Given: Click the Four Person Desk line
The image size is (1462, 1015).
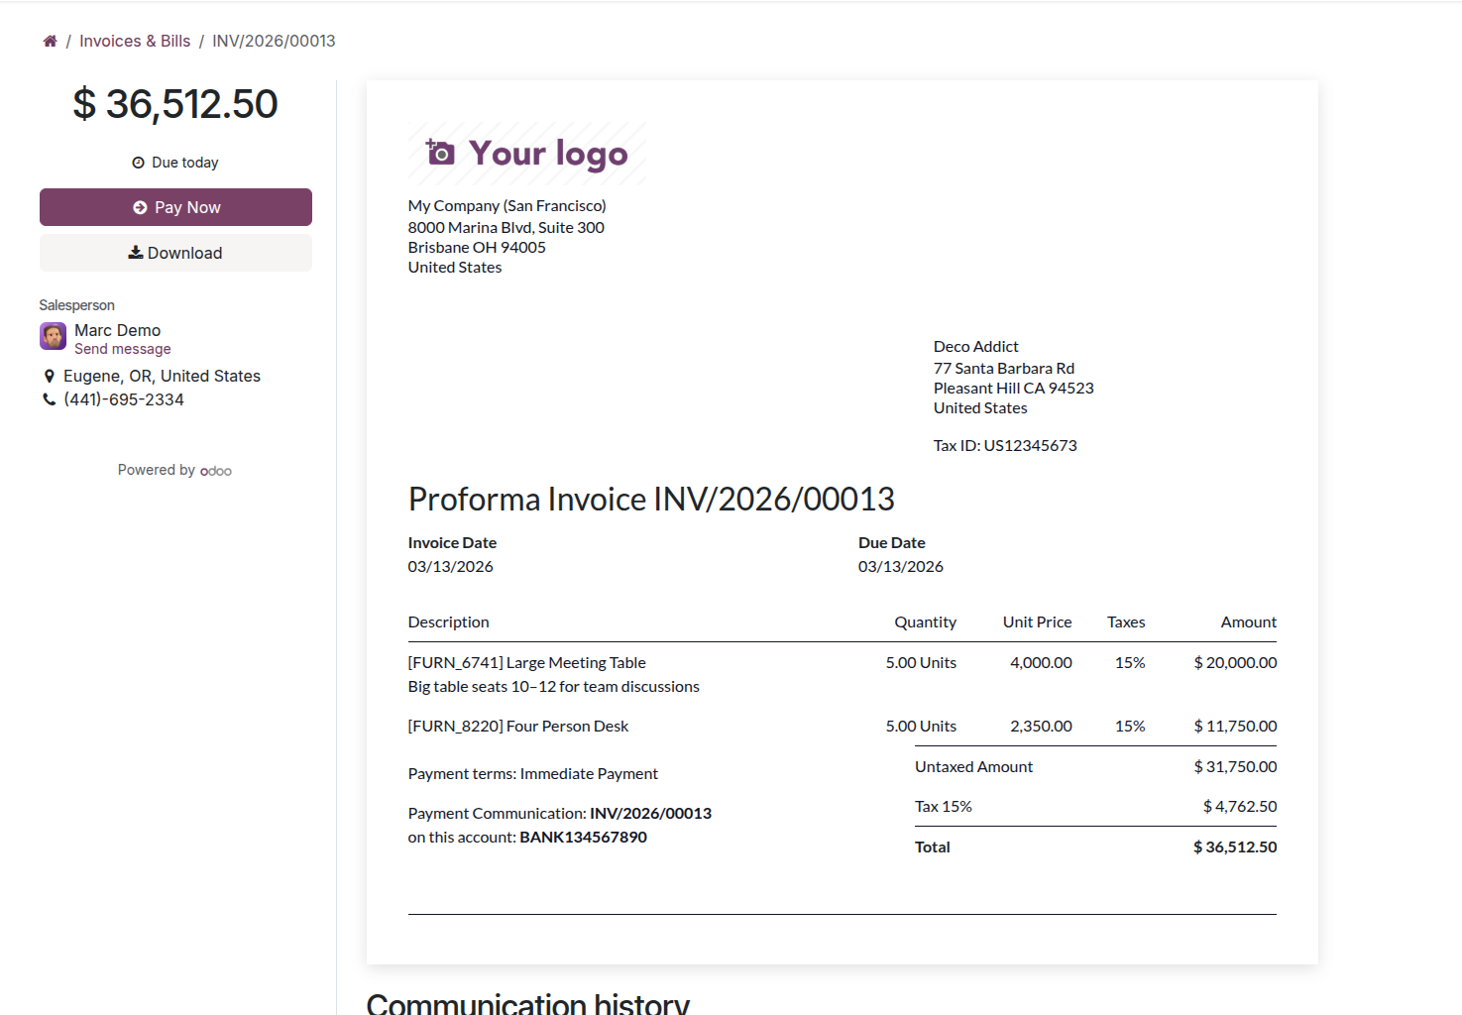Looking at the screenshot, I should (843, 726).
